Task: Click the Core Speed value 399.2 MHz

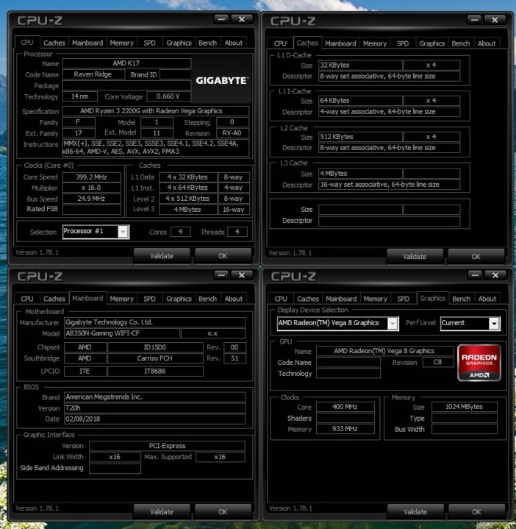Action: (92, 177)
